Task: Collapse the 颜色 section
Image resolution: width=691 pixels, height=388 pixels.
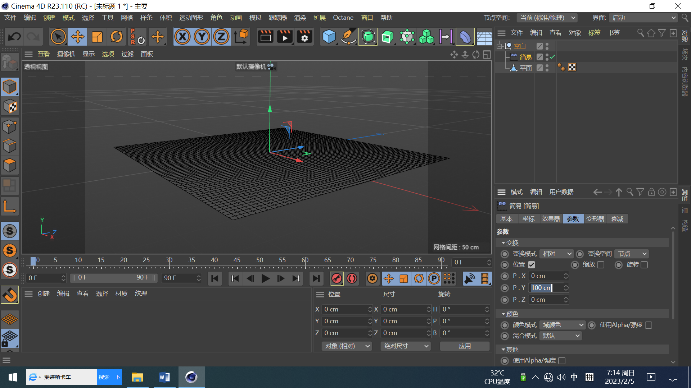Action: point(503,314)
